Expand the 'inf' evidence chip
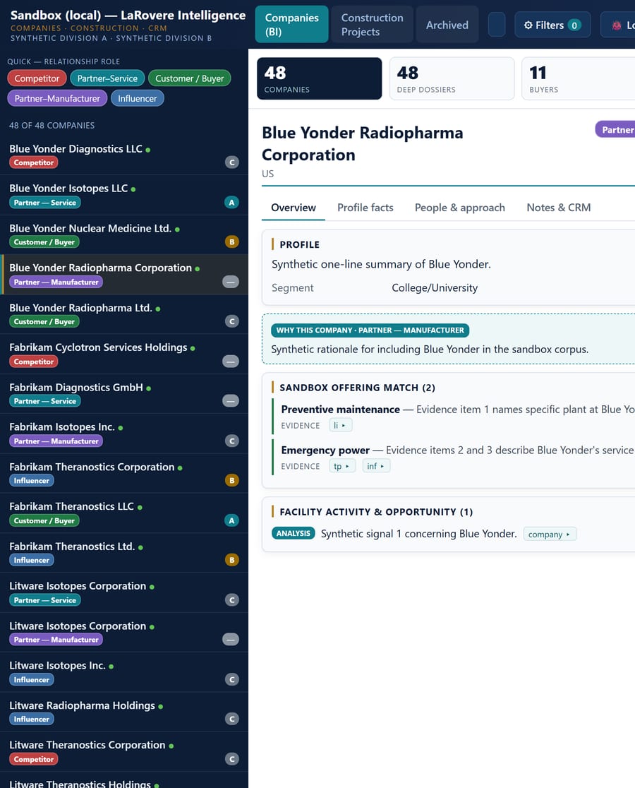Viewport: 635px width, 788px height. [x=376, y=466]
